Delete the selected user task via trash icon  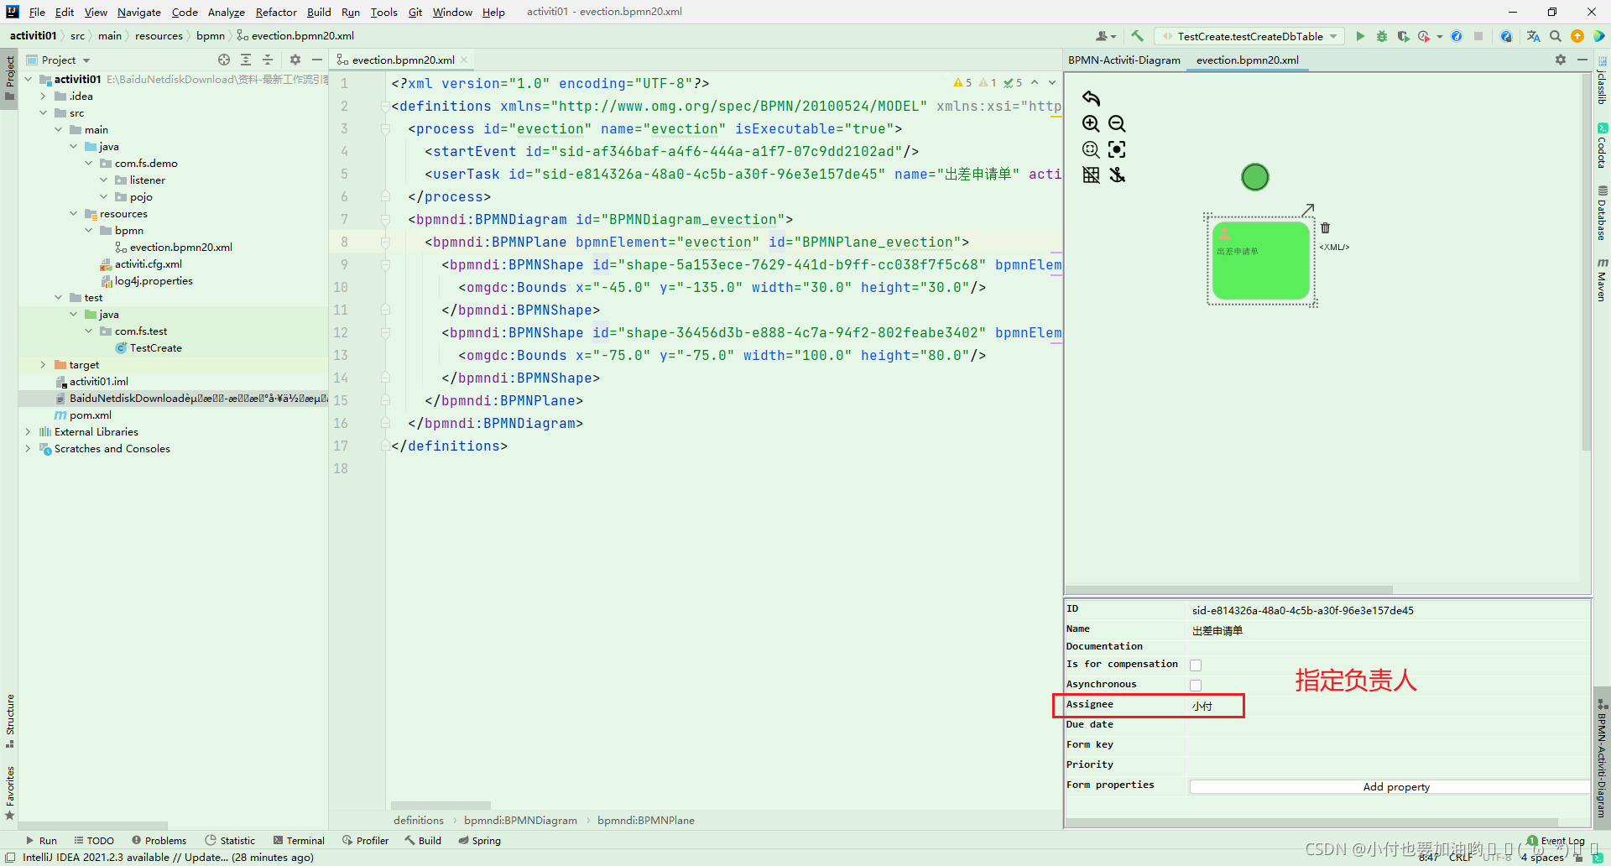[1326, 227]
